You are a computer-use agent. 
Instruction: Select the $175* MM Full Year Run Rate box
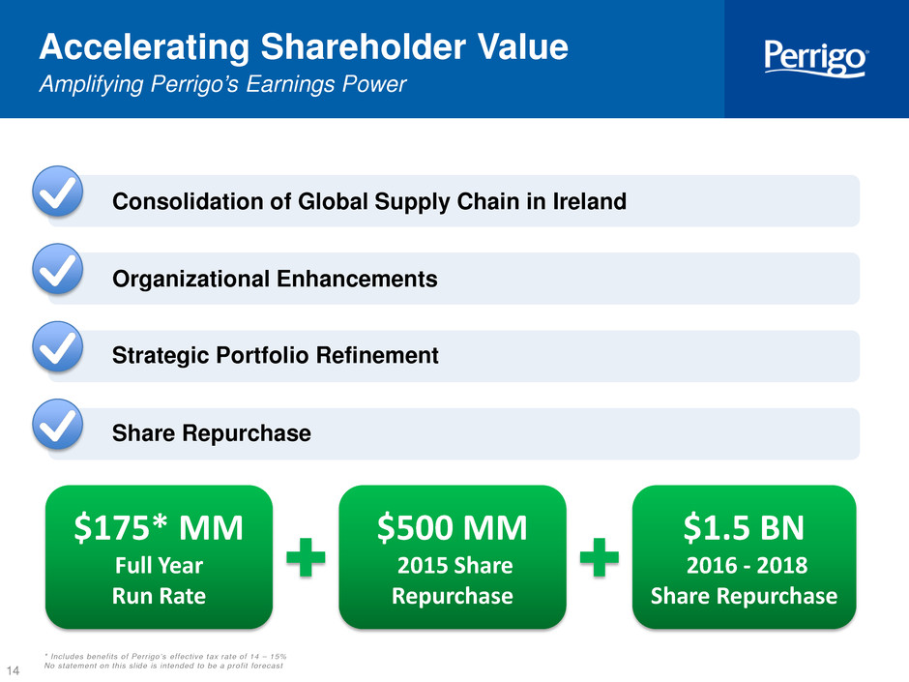[159, 557]
